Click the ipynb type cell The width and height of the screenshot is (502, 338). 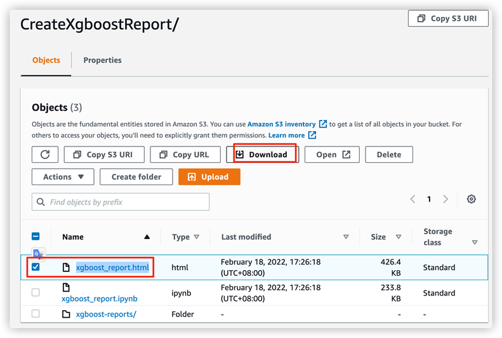[182, 293]
